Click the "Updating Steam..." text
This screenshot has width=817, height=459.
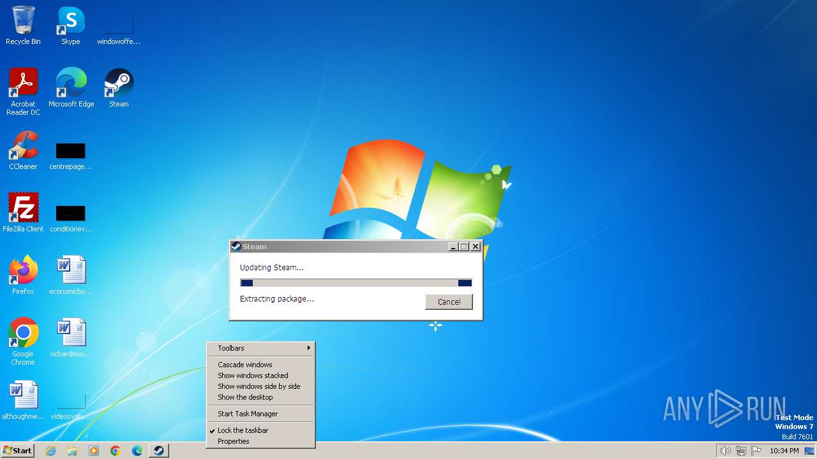(x=272, y=268)
